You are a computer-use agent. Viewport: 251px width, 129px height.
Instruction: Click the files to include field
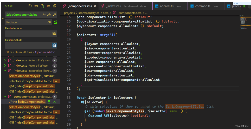click(x=31, y=34)
